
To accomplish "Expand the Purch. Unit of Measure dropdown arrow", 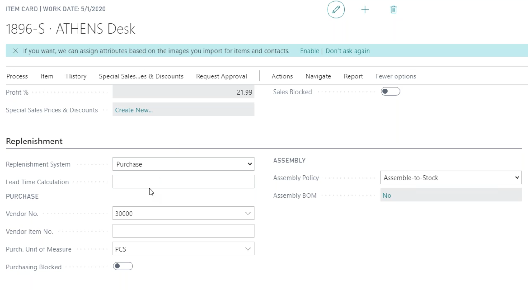I will [248, 249].
